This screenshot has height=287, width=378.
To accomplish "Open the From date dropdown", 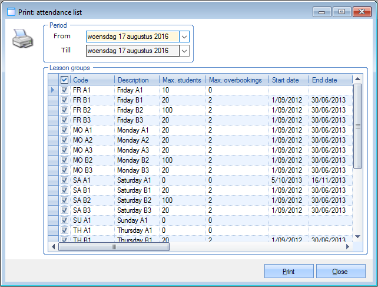I will pyautogui.click(x=184, y=37).
